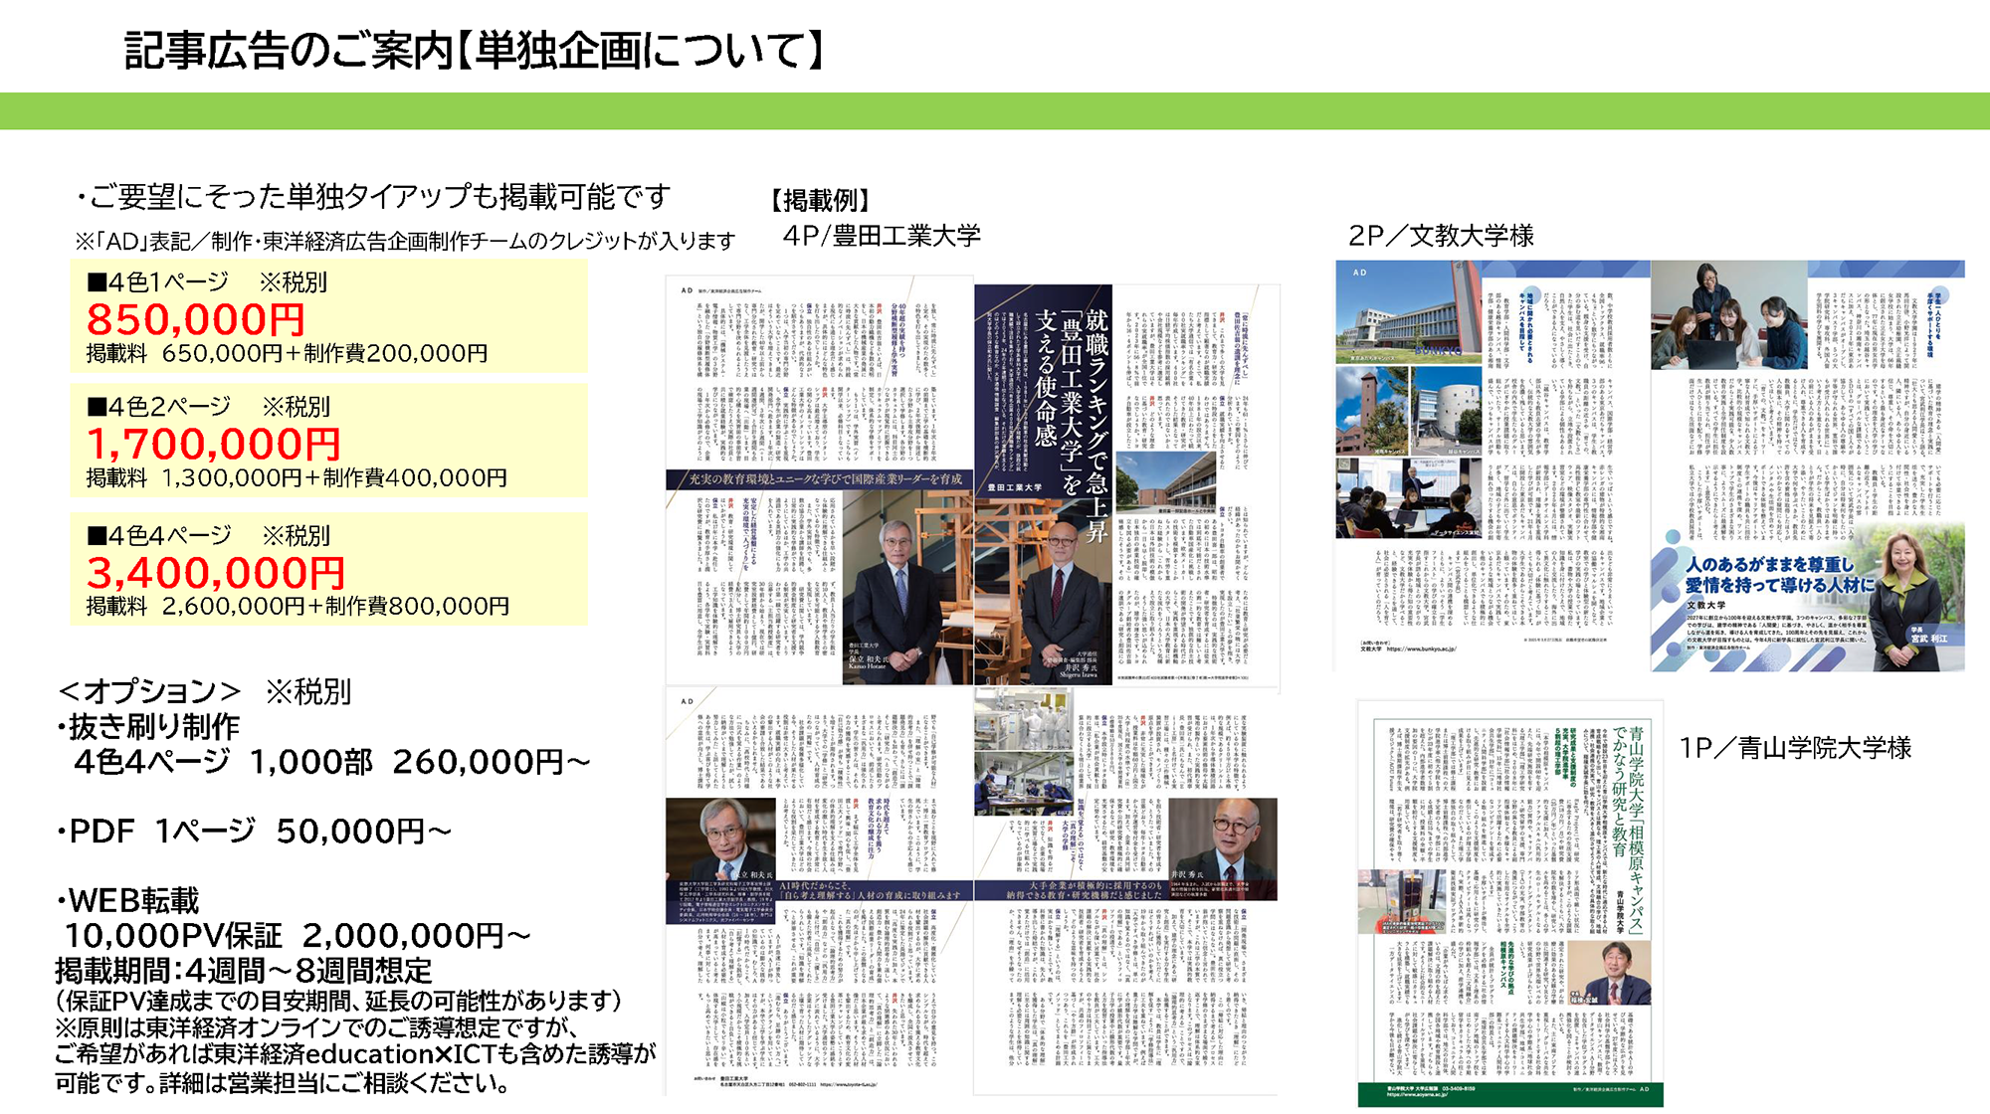Screen dimensions: 1990x1114
Task: Click the 【掲載例】 label
Action: coord(822,201)
